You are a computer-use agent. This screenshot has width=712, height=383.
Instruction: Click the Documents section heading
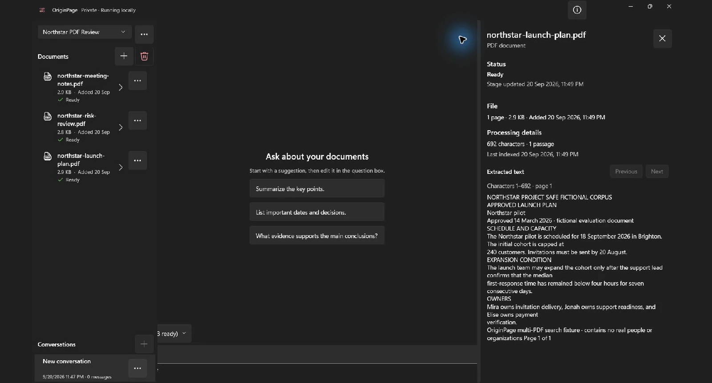53,56
